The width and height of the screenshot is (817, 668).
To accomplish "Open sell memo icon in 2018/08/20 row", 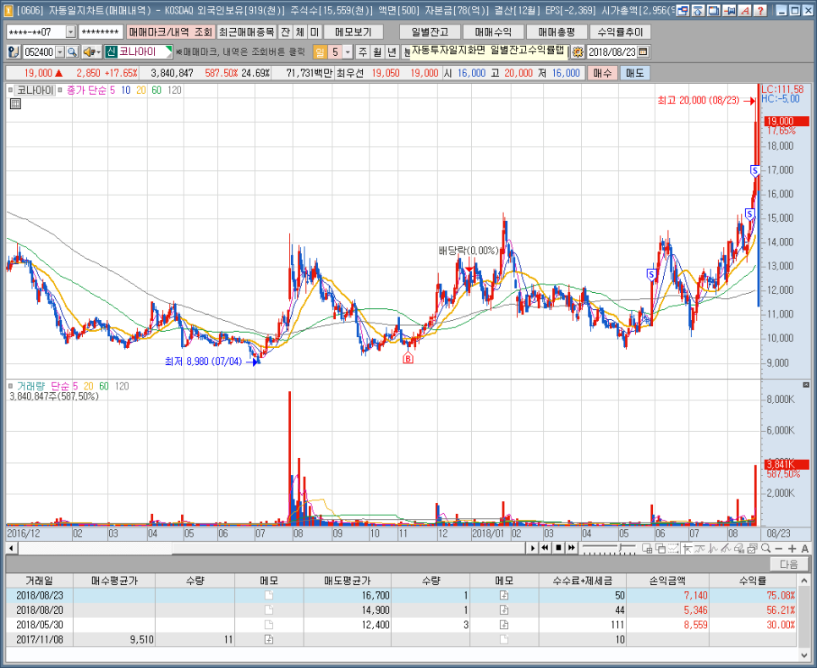I will (x=504, y=610).
